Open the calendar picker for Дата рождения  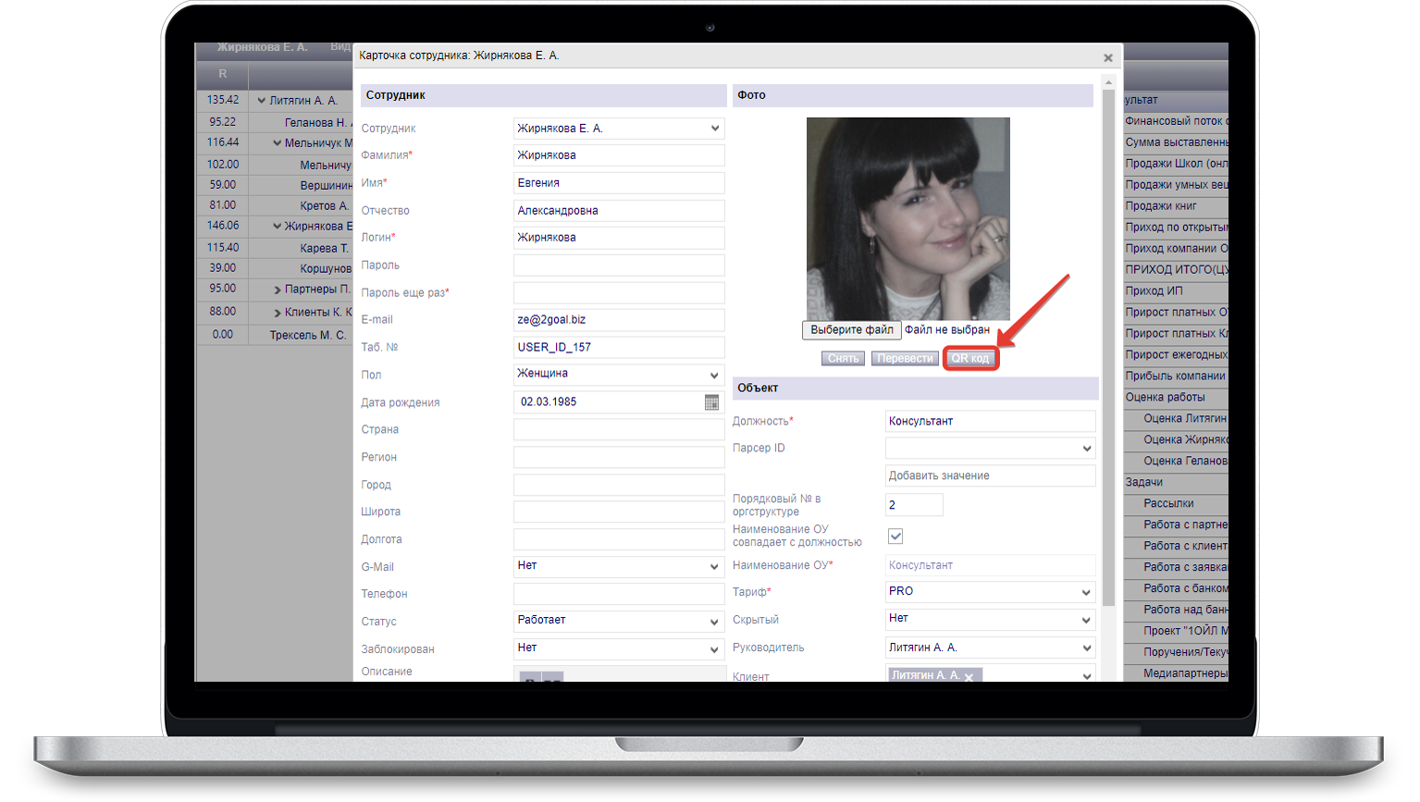click(x=711, y=402)
